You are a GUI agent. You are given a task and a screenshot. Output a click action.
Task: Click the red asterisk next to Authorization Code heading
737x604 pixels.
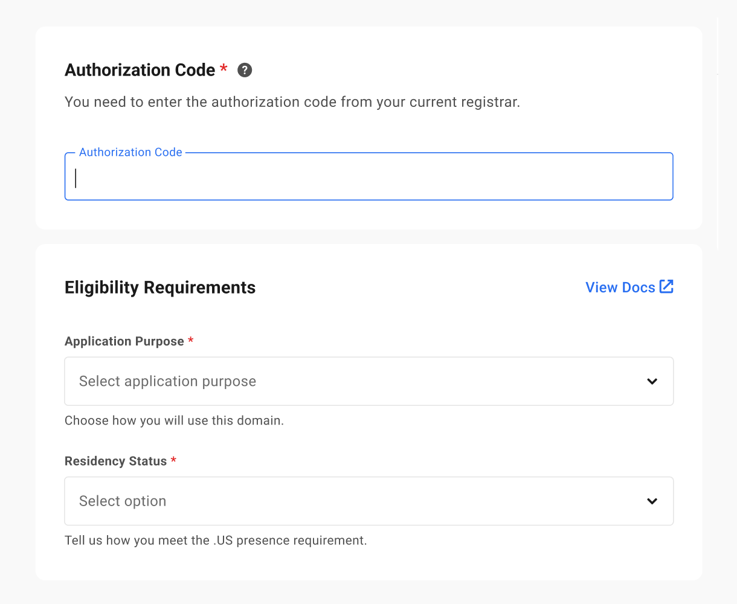coord(224,69)
